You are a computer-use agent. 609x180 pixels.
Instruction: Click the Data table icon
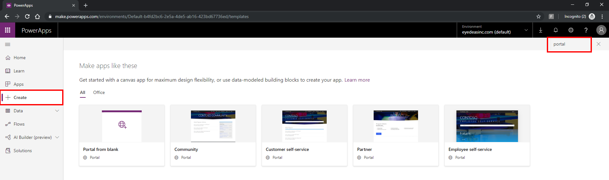tap(8, 111)
